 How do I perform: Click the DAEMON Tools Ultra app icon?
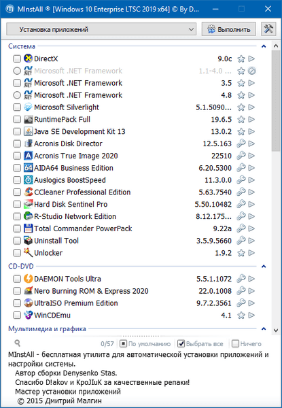(28, 279)
